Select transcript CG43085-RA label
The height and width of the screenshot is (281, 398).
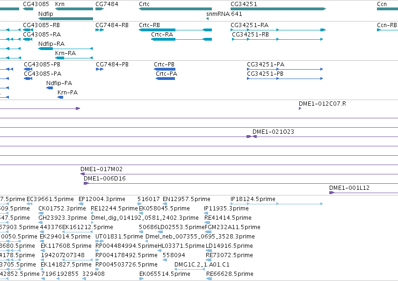[42, 34]
